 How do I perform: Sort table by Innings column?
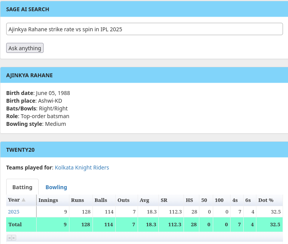(53, 200)
